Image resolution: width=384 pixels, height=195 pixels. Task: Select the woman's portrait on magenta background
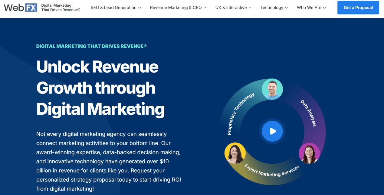(309, 153)
